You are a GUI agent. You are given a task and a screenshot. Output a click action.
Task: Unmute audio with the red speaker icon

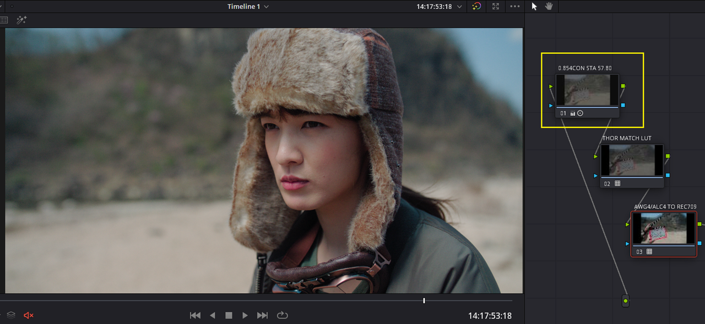(29, 315)
